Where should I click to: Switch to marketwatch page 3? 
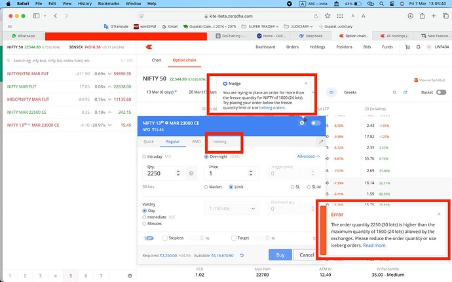click(x=40, y=275)
